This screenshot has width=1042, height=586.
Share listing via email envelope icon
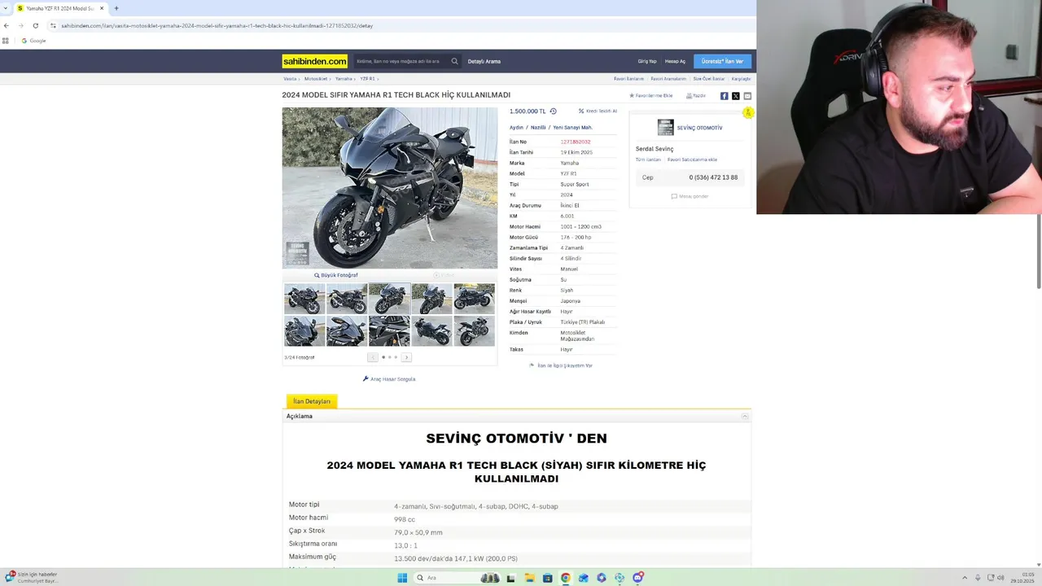pyautogui.click(x=747, y=96)
